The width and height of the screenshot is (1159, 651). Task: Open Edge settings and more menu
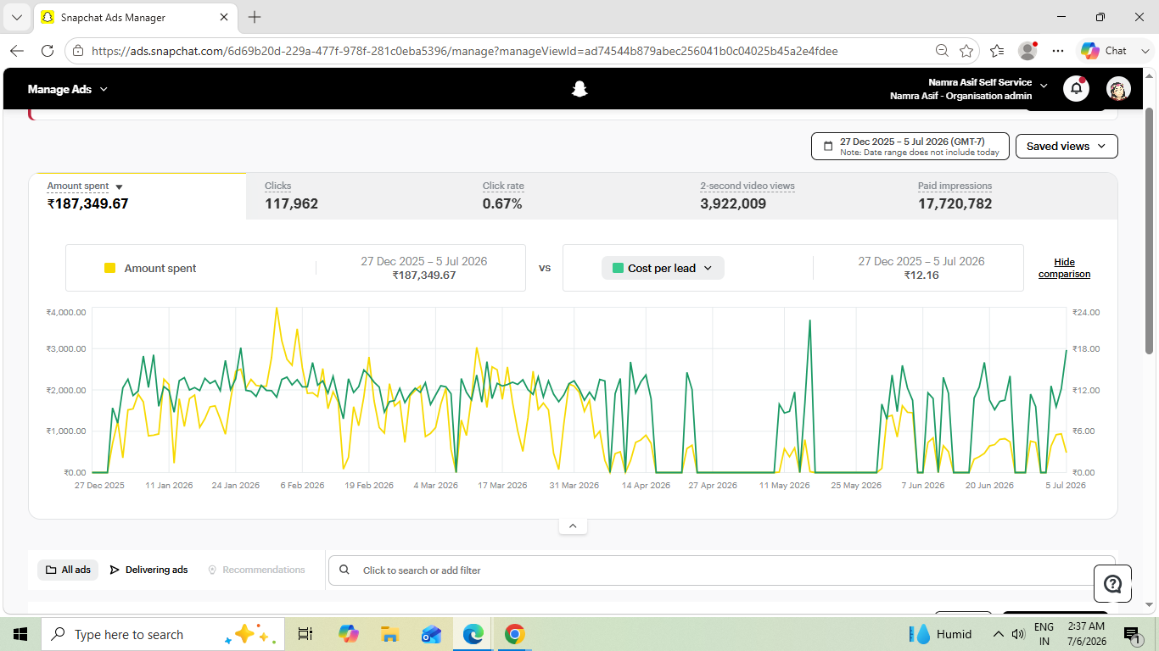point(1058,51)
